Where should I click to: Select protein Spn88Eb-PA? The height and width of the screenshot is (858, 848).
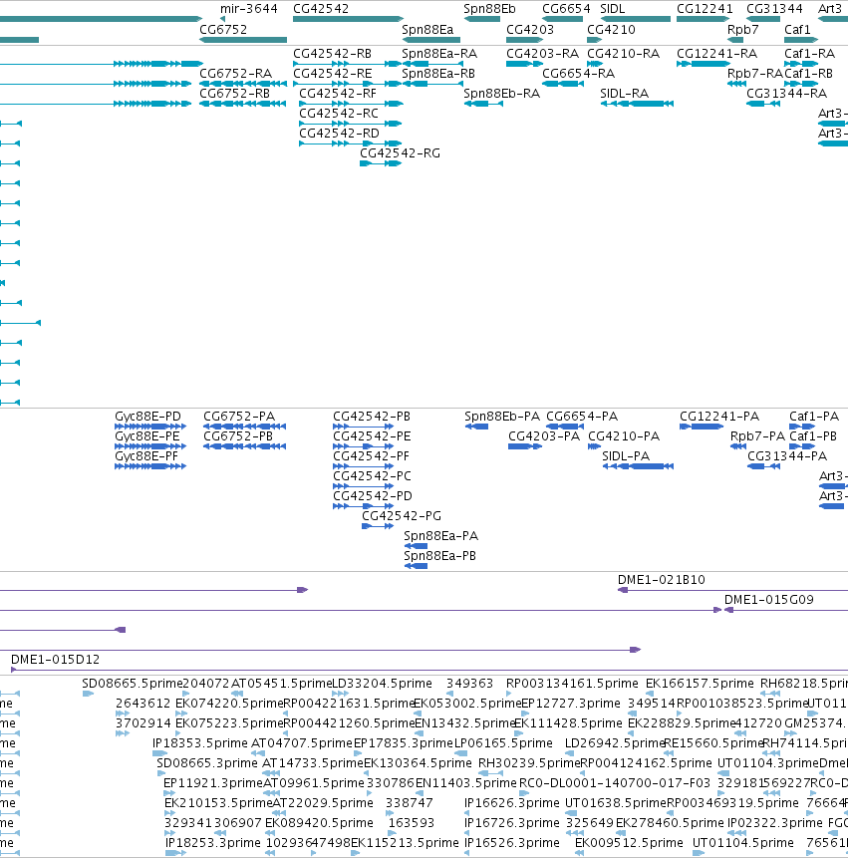point(502,417)
